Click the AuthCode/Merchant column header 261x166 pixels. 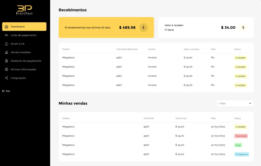(x=127, y=49)
